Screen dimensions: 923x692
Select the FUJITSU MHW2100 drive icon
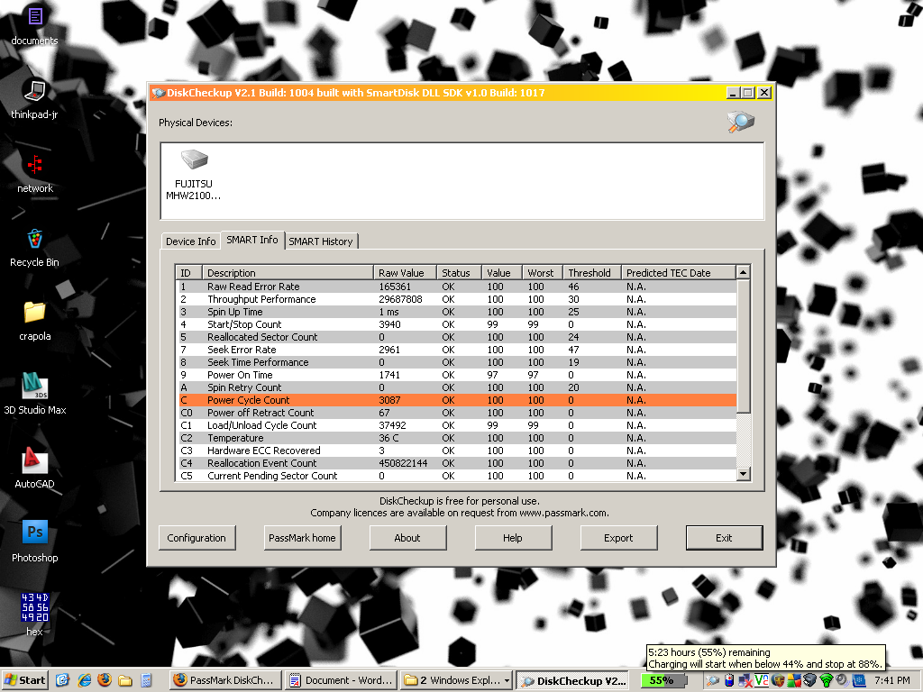coord(194,176)
